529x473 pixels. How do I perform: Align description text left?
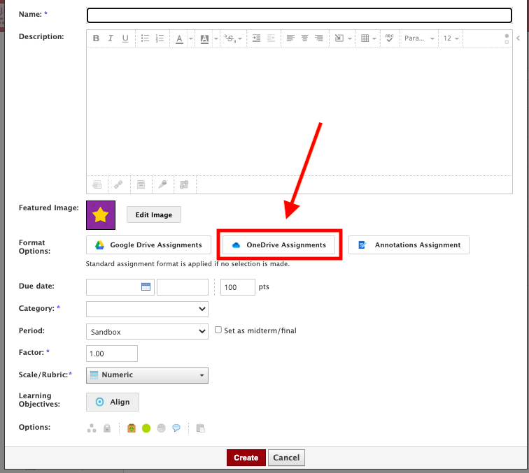point(290,38)
